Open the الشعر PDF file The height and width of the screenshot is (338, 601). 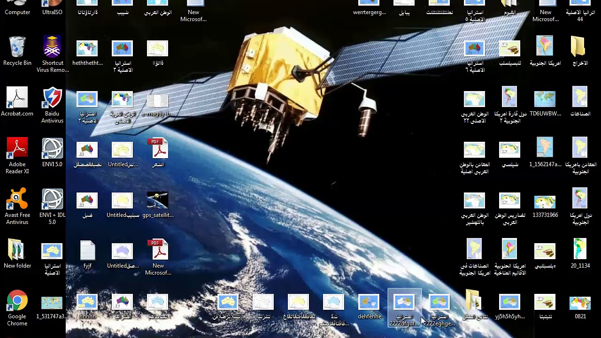tap(158, 153)
